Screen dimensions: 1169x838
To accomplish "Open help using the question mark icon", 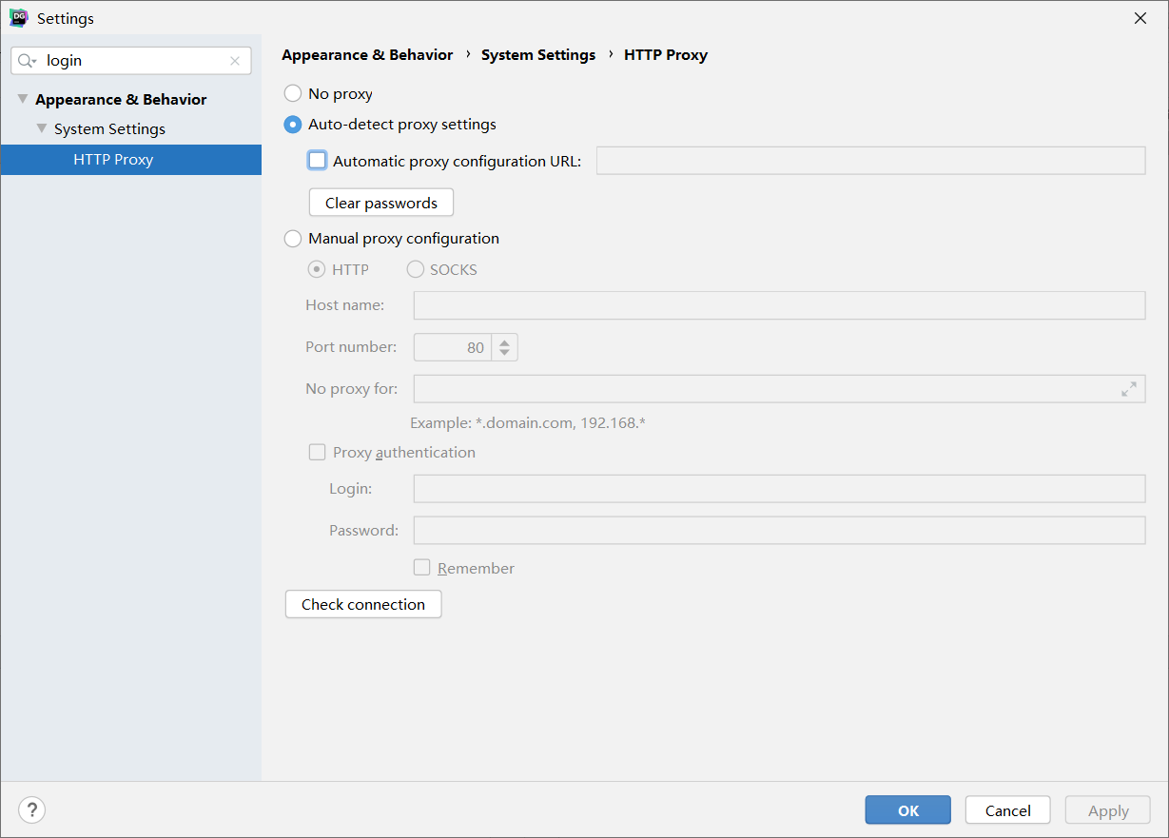I will point(31,809).
